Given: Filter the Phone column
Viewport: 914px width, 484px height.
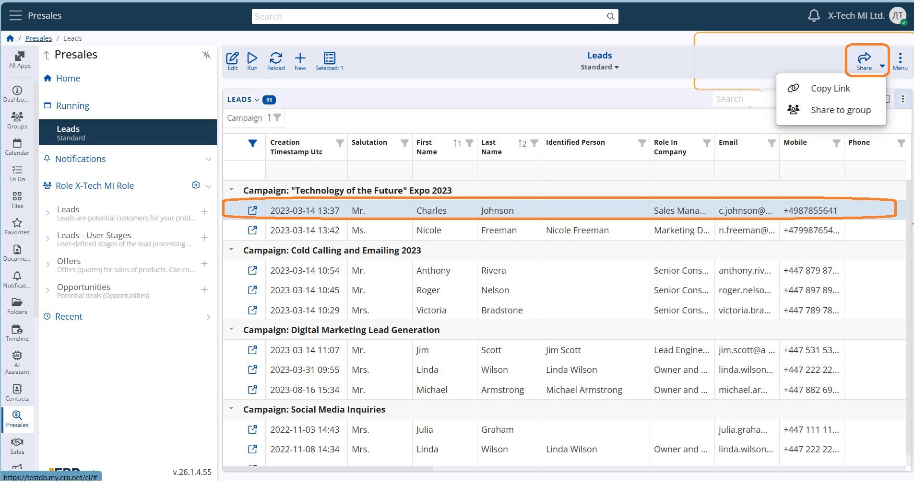Looking at the screenshot, I should pyautogui.click(x=902, y=143).
